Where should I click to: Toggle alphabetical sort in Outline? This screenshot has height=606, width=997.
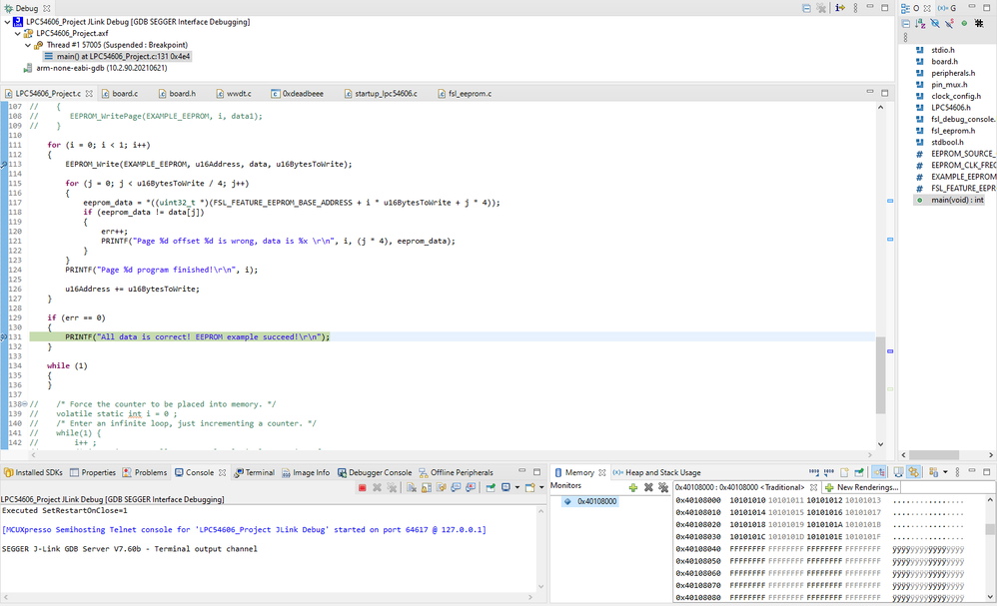(x=920, y=24)
